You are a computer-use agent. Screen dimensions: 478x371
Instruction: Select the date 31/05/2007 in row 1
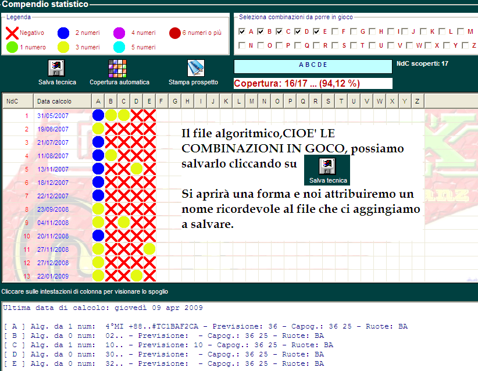(53, 116)
